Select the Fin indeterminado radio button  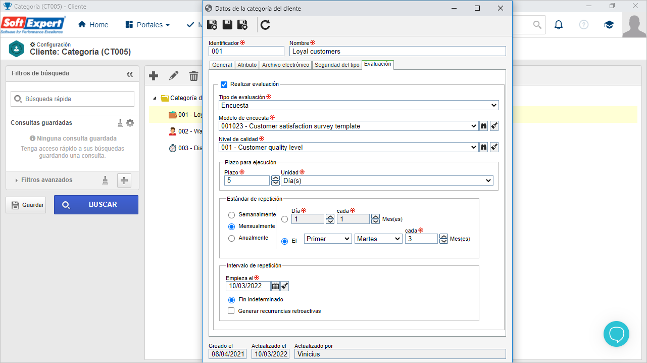point(231,300)
